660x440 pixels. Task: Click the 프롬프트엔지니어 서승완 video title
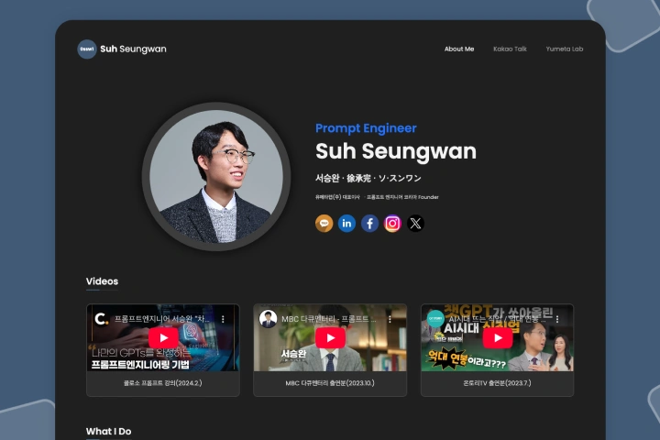[162, 319]
